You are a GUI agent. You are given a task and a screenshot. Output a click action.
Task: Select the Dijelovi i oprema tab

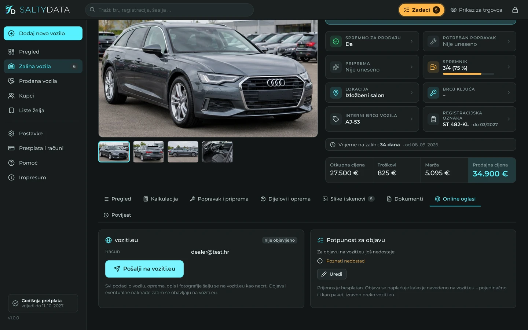coord(286,199)
